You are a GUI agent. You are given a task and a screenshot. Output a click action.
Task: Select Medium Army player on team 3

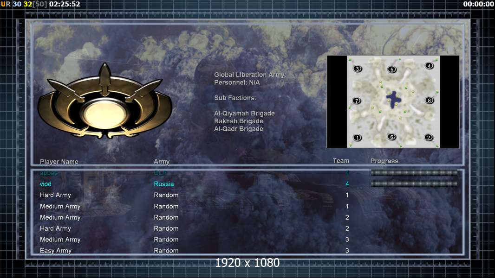tap(60, 240)
